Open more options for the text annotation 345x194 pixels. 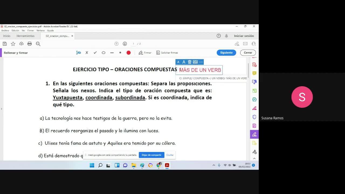201,62
